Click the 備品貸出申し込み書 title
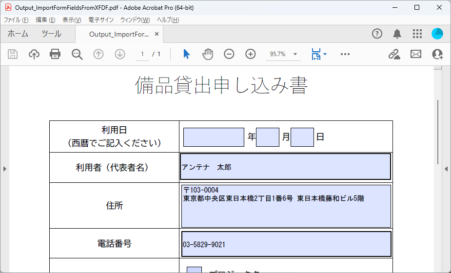The width and height of the screenshot is (451, 273). [221, 85]
